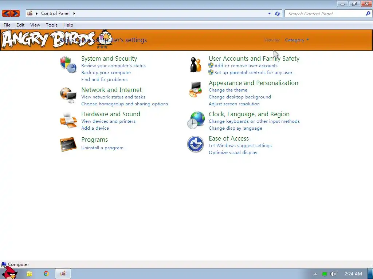This screenshot has height=279, width=373.
Task: Open the Programs heading link
Action: pyautogui.click(x=94, y=139)
